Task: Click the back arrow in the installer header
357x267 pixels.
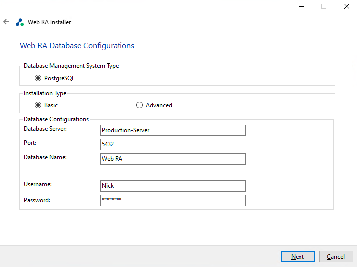Action: [6, 22]
